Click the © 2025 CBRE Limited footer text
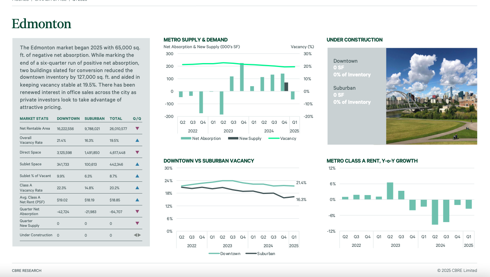The height and width of the screenshot is (277, 490). 457,271
